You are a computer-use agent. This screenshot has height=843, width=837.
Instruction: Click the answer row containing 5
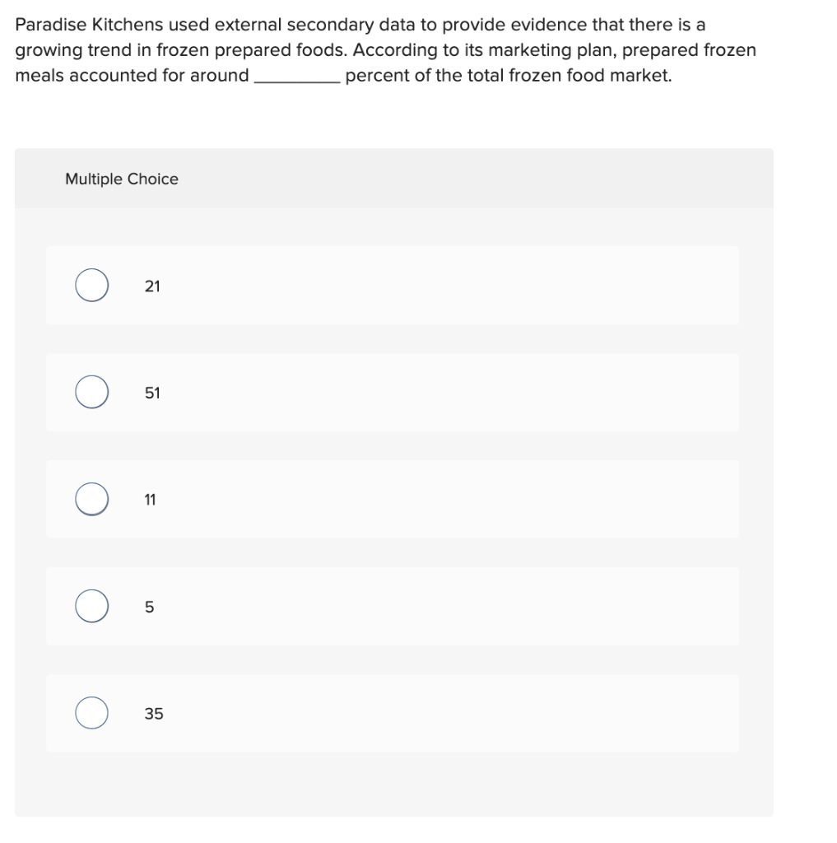point(393,606)
